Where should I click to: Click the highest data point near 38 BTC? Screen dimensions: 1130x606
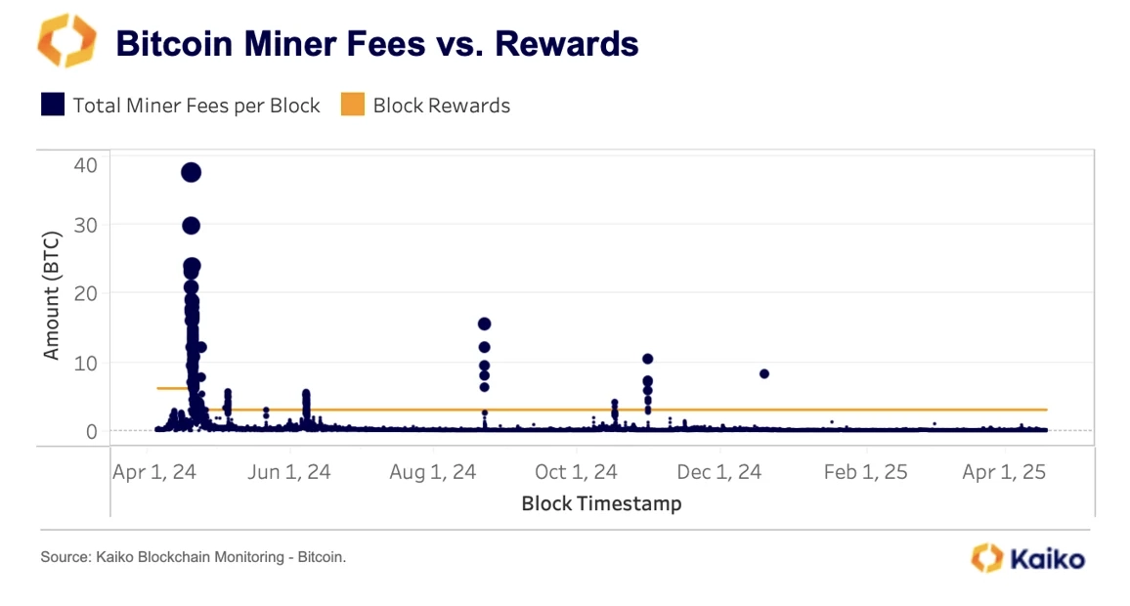pyautogui.click(x=191, y=172)
